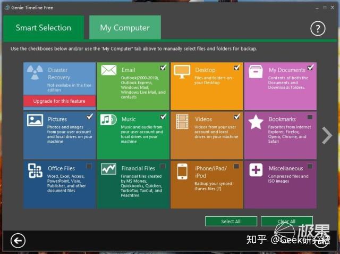Check the Bookmarks checkbox
340x254 pixels.
310,117
